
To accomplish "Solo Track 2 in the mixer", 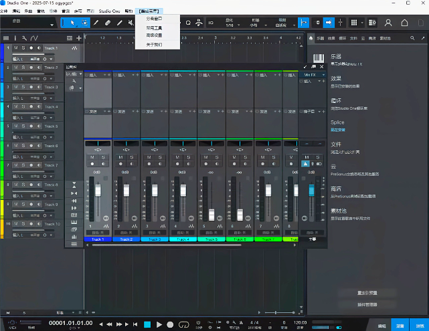I will [131, 158].
